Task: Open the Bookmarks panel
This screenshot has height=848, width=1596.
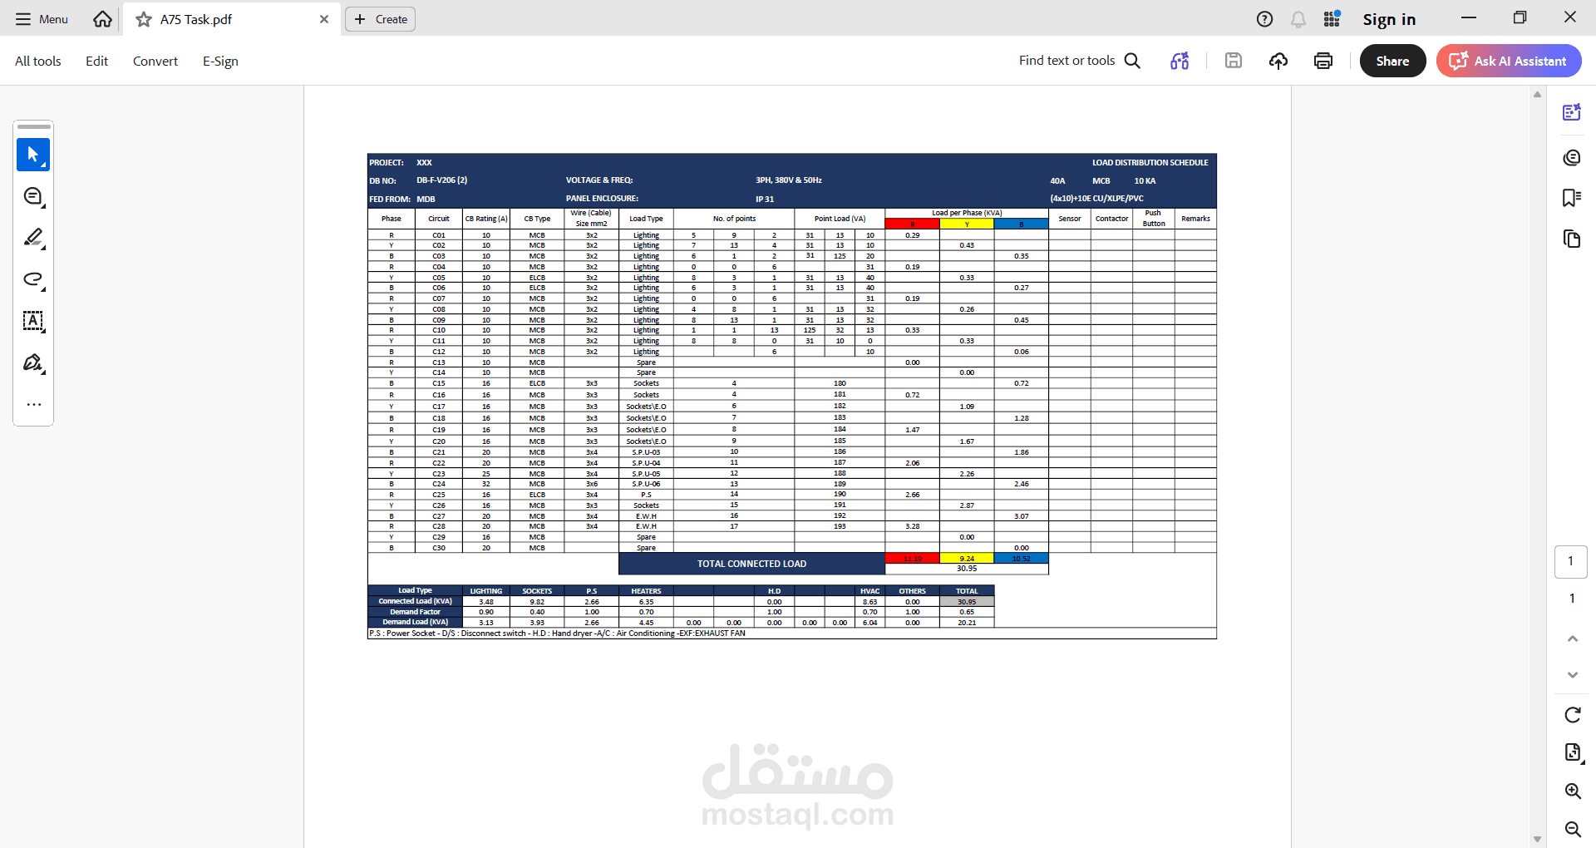Action: point(1572,197)
